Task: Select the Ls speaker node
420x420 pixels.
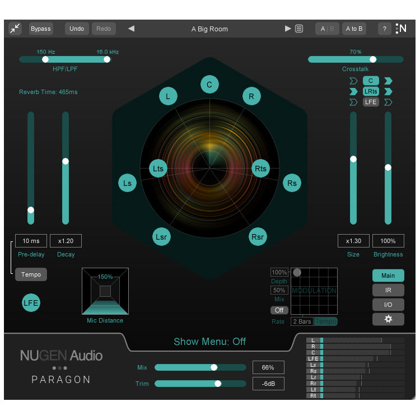Action: pos(127,183)
